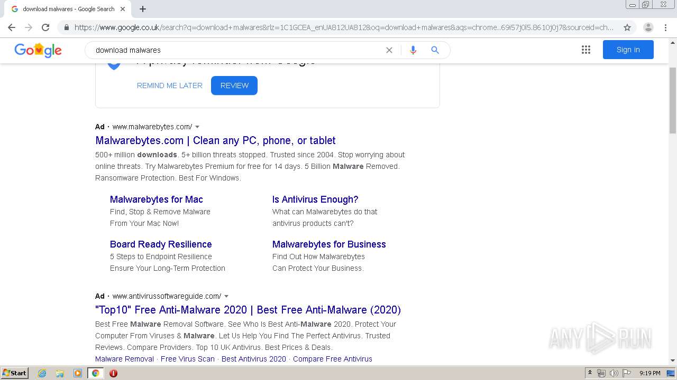The image size is (677, 380).
Task: Click inside the download malwares search field
Action: (238, 50)
